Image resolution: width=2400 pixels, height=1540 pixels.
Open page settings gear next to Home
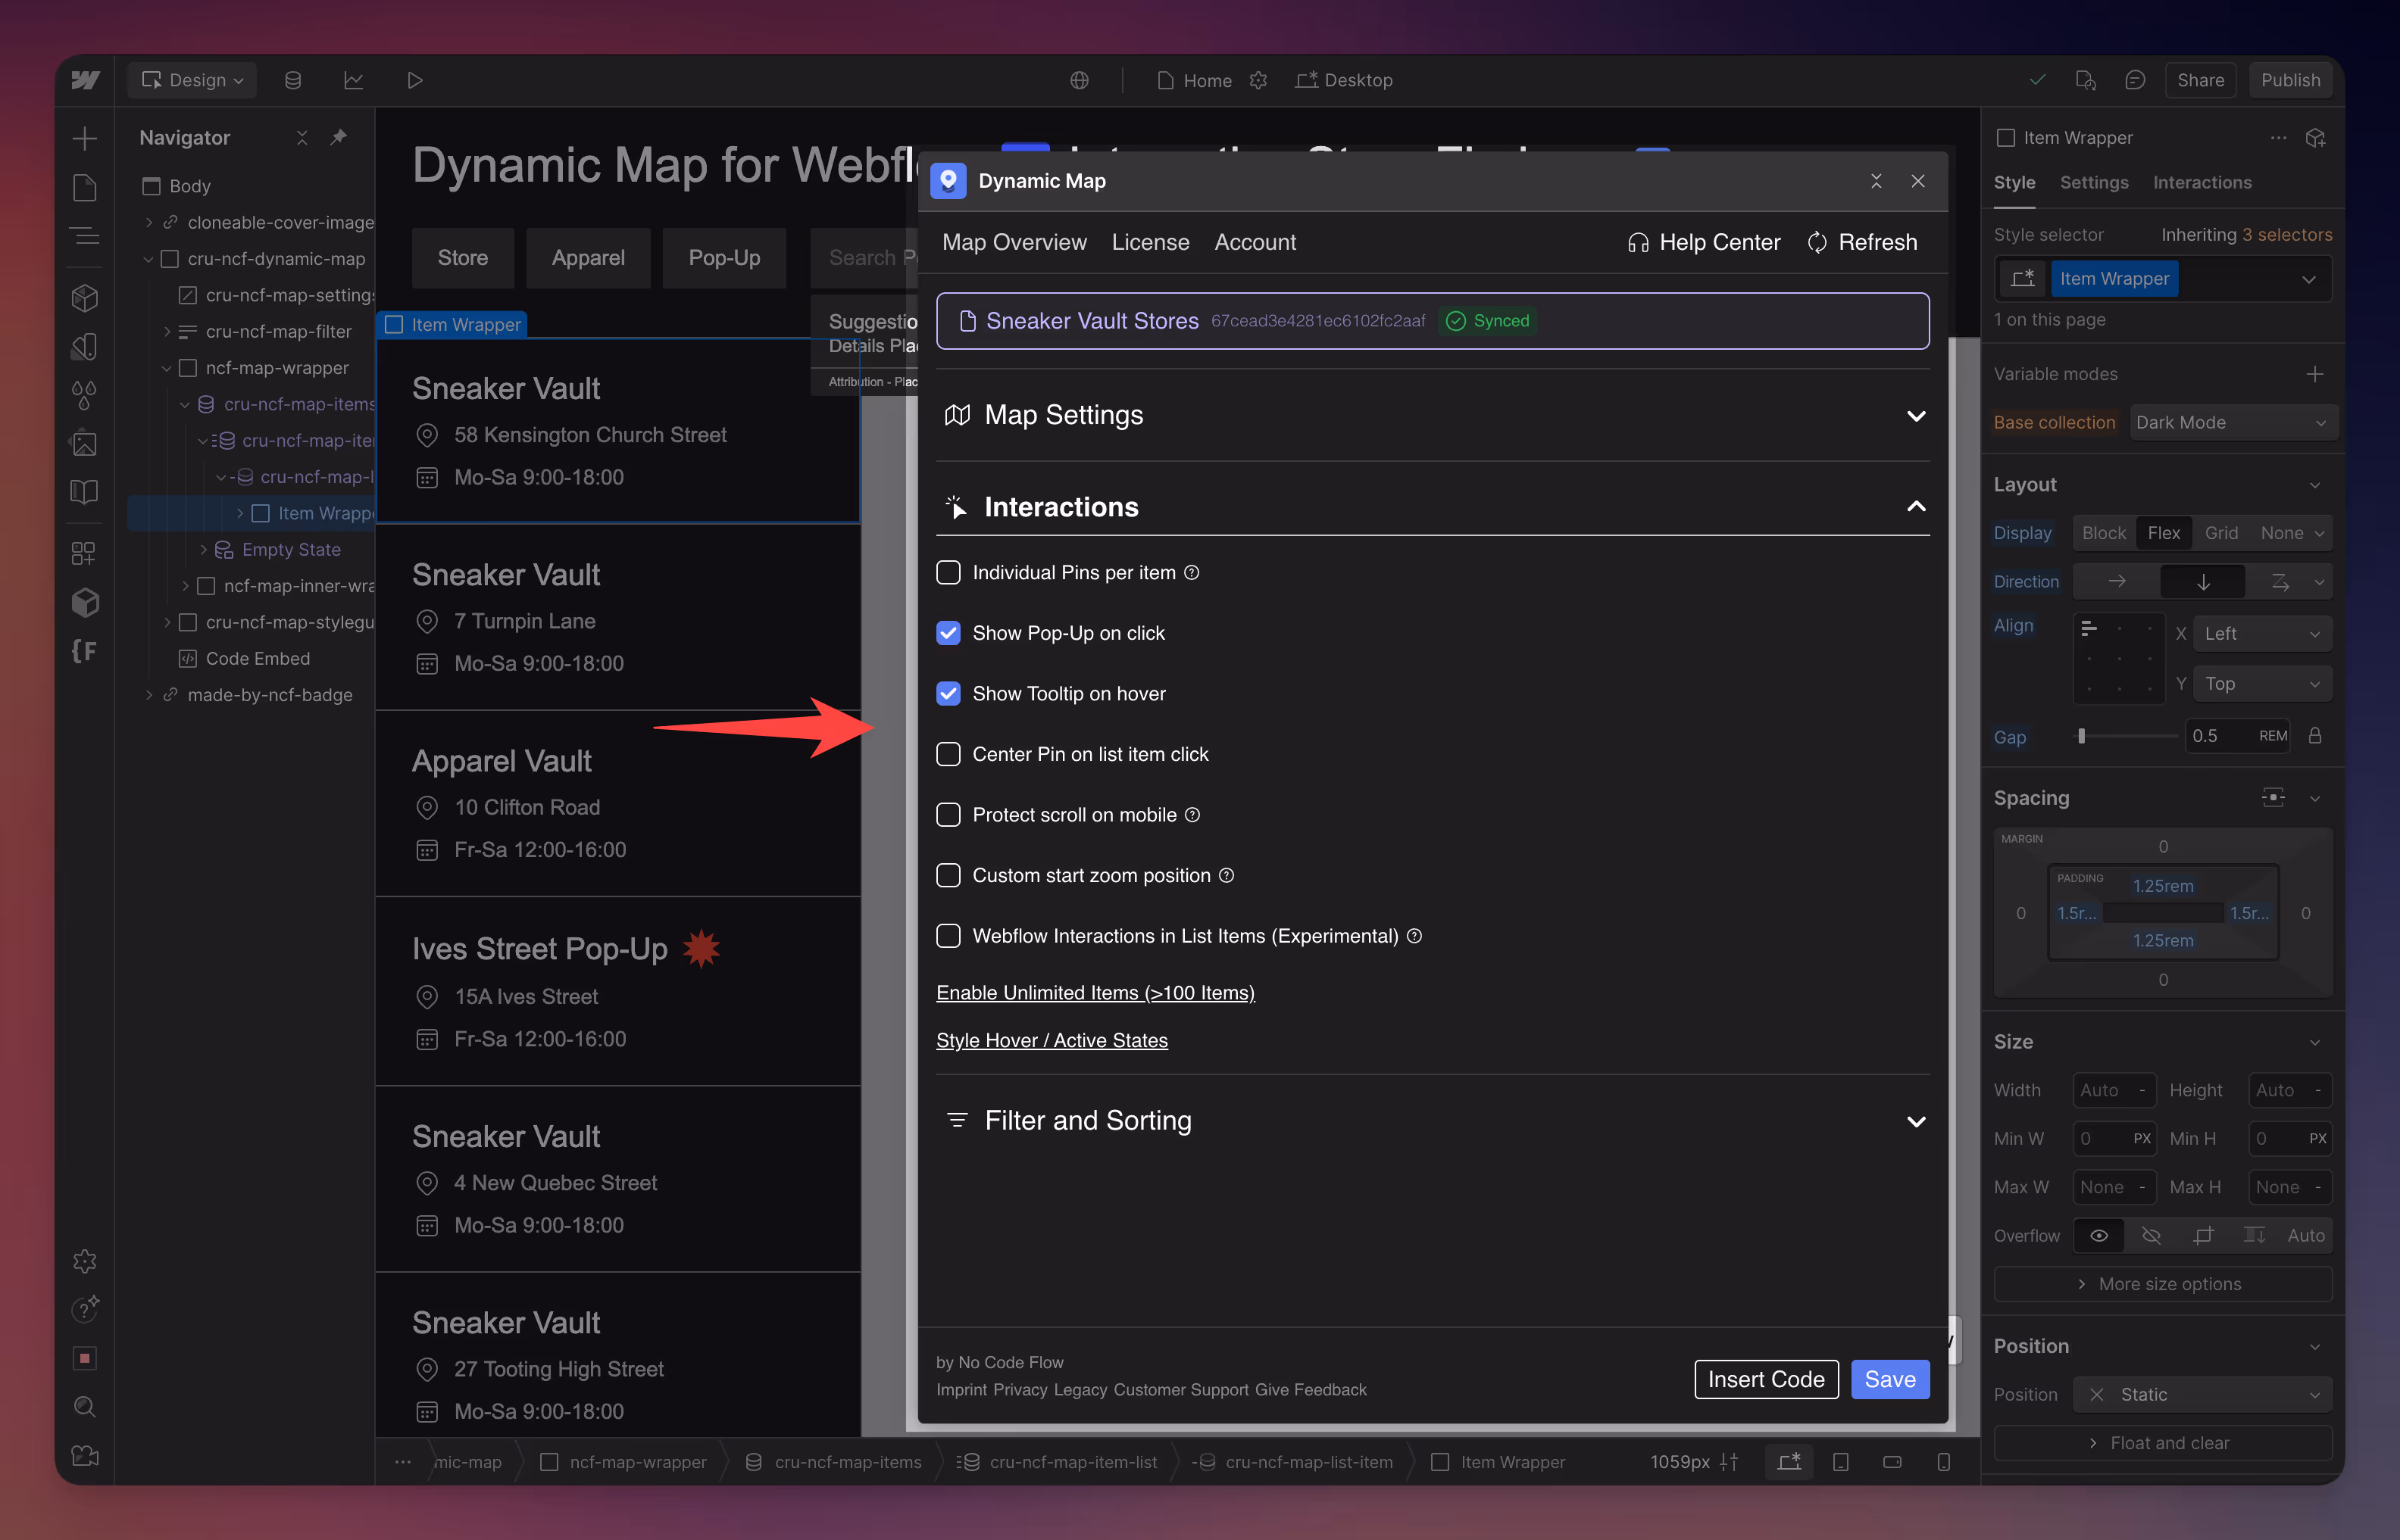tap(1258, 80)
